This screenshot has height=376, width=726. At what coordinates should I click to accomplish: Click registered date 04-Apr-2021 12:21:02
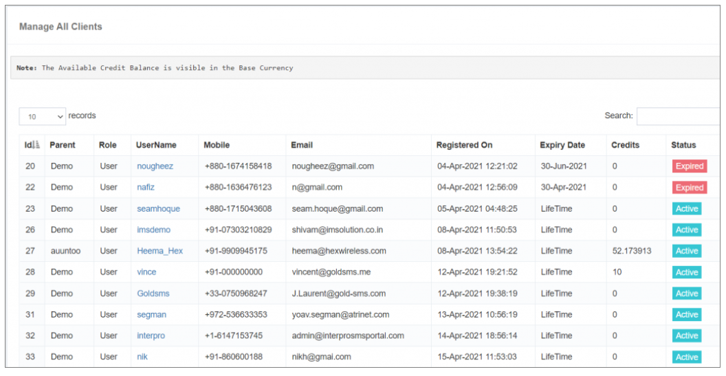coord(477,166)
